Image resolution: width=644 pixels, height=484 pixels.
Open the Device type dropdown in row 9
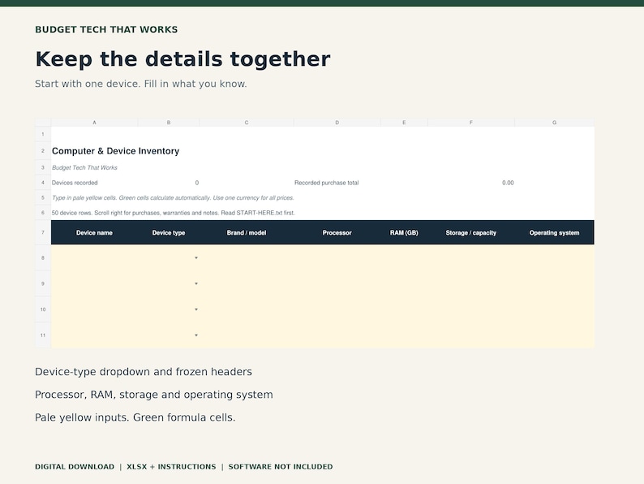pyautogui.click(x=196, y=283)
